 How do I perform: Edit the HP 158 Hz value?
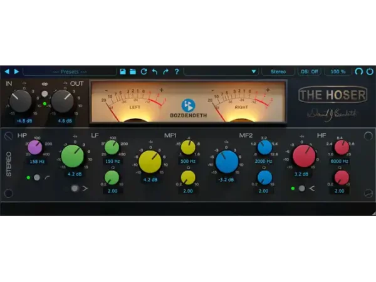tap(37, 162)
